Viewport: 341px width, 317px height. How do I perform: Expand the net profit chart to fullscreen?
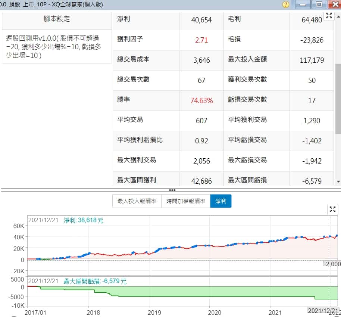tap(332, 209)
